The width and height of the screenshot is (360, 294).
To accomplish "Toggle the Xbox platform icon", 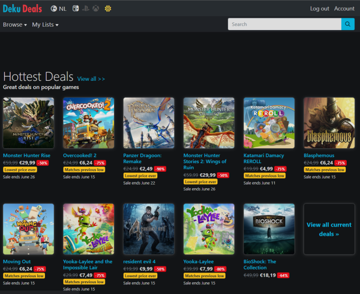I will [96, 9].
